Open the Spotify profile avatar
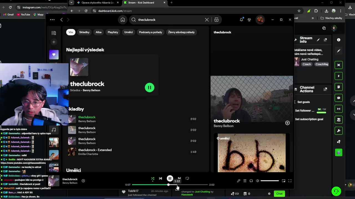The height and width of the screenshot is (199, 355). pyautogui.click(x=260, y=20)
